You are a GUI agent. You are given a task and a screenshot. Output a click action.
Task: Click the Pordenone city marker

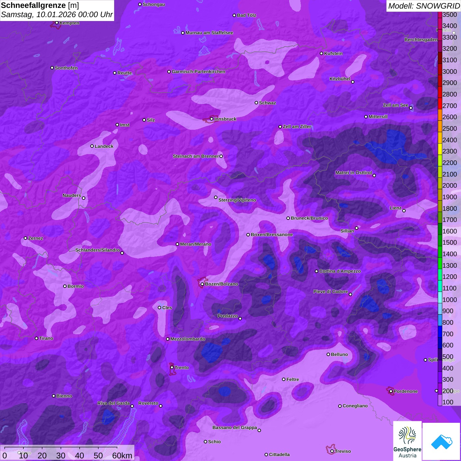(x=391, y=391)
